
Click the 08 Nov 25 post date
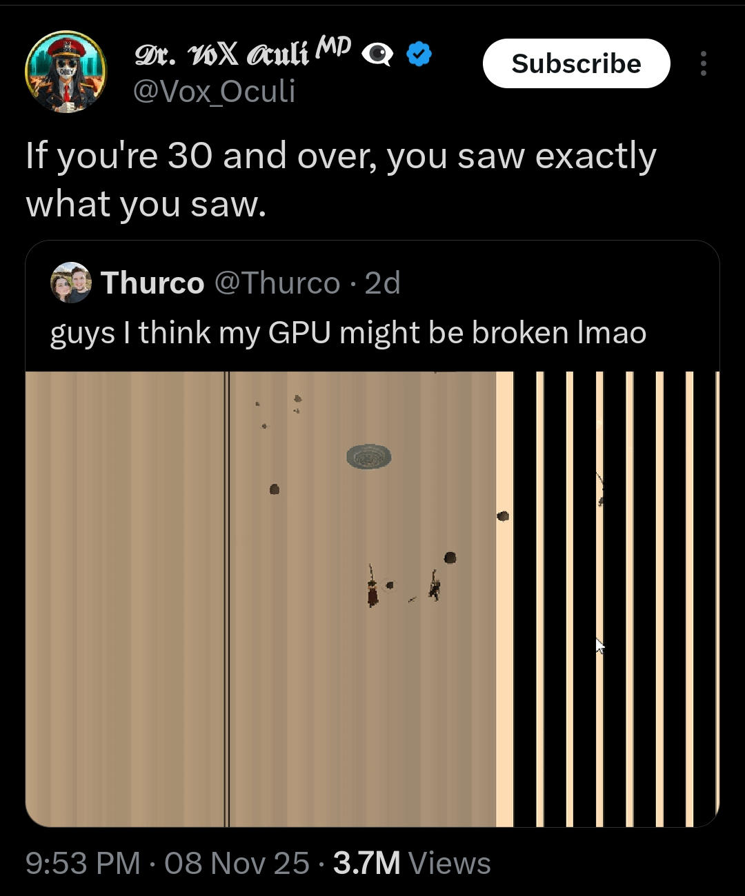tap(237, 863)
